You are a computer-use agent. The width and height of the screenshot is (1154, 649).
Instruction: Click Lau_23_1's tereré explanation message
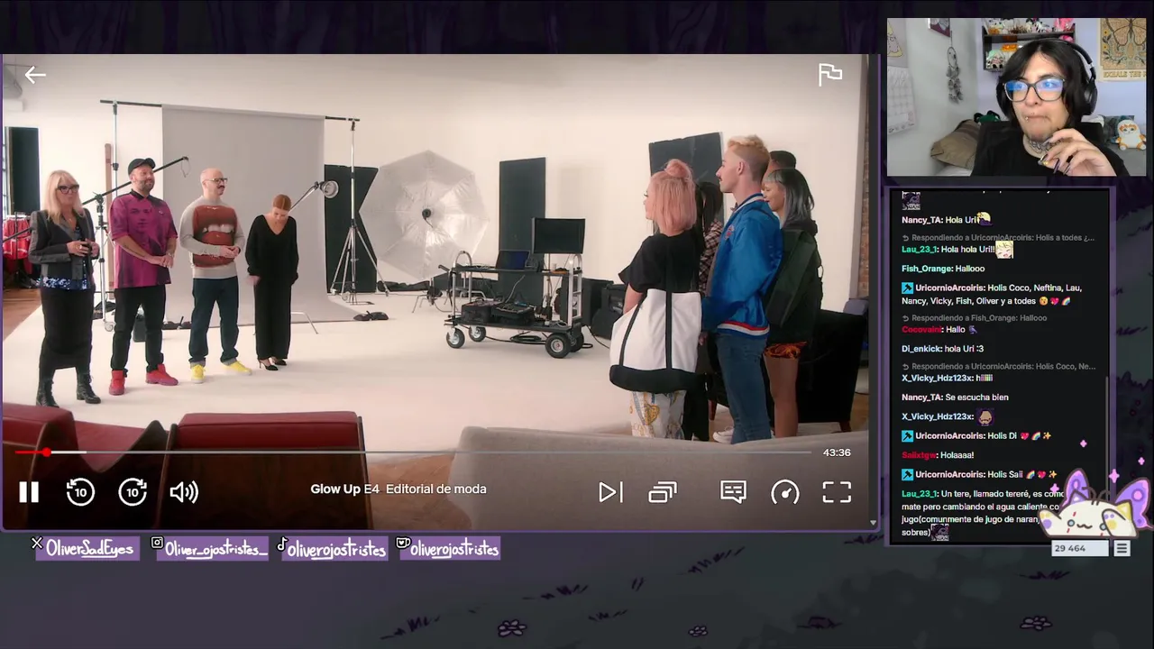[x=983, y=514]
